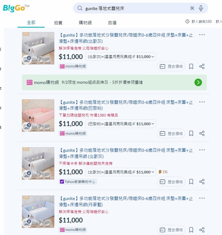
Task: Click the search field containing gunite 落地式嬰兒床
Action: click(x=140, y=8)
